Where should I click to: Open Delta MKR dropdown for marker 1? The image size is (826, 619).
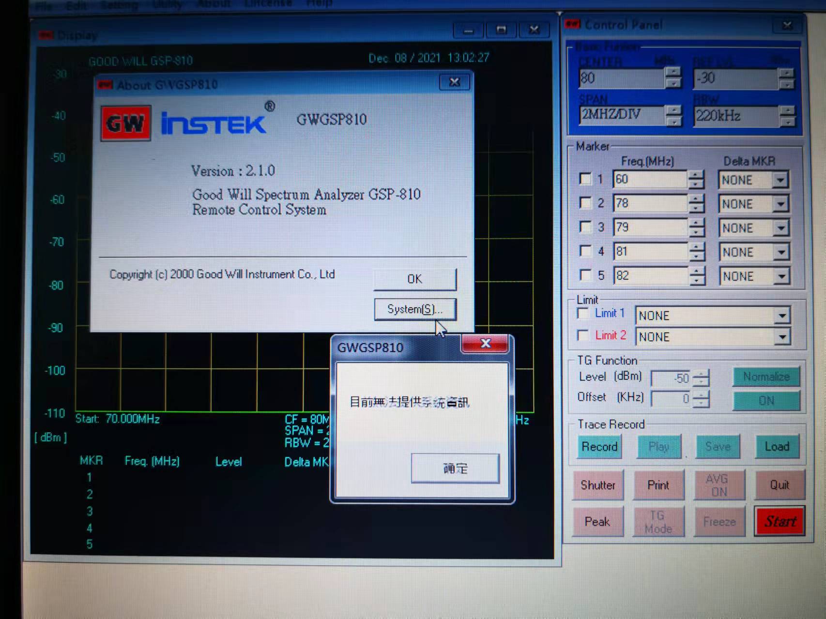pyautogui.click(x=780, y=180)
